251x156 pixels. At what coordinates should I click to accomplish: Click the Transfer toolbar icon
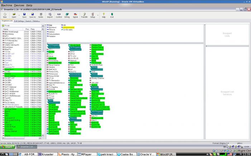click(x=84, y=15)
